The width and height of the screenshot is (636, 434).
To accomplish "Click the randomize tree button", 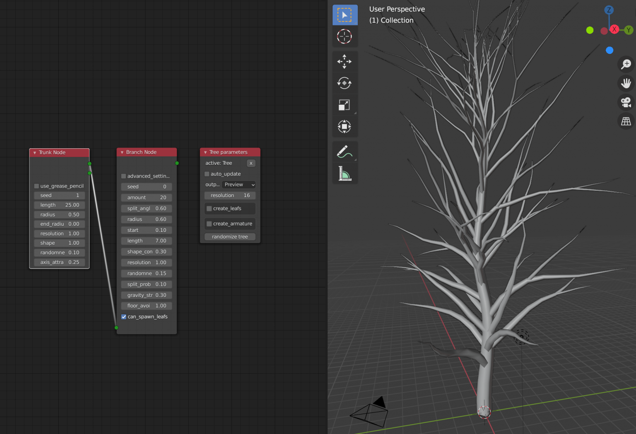I will (x=230, y=237).
